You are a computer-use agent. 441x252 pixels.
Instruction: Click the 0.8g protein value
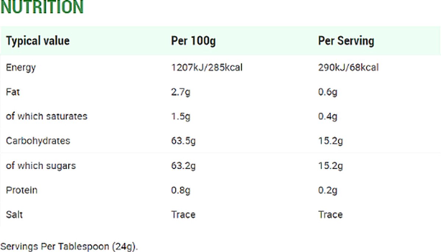(181, 190)
